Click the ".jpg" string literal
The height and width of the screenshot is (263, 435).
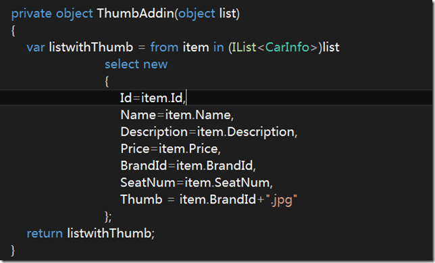click(281, 199)
